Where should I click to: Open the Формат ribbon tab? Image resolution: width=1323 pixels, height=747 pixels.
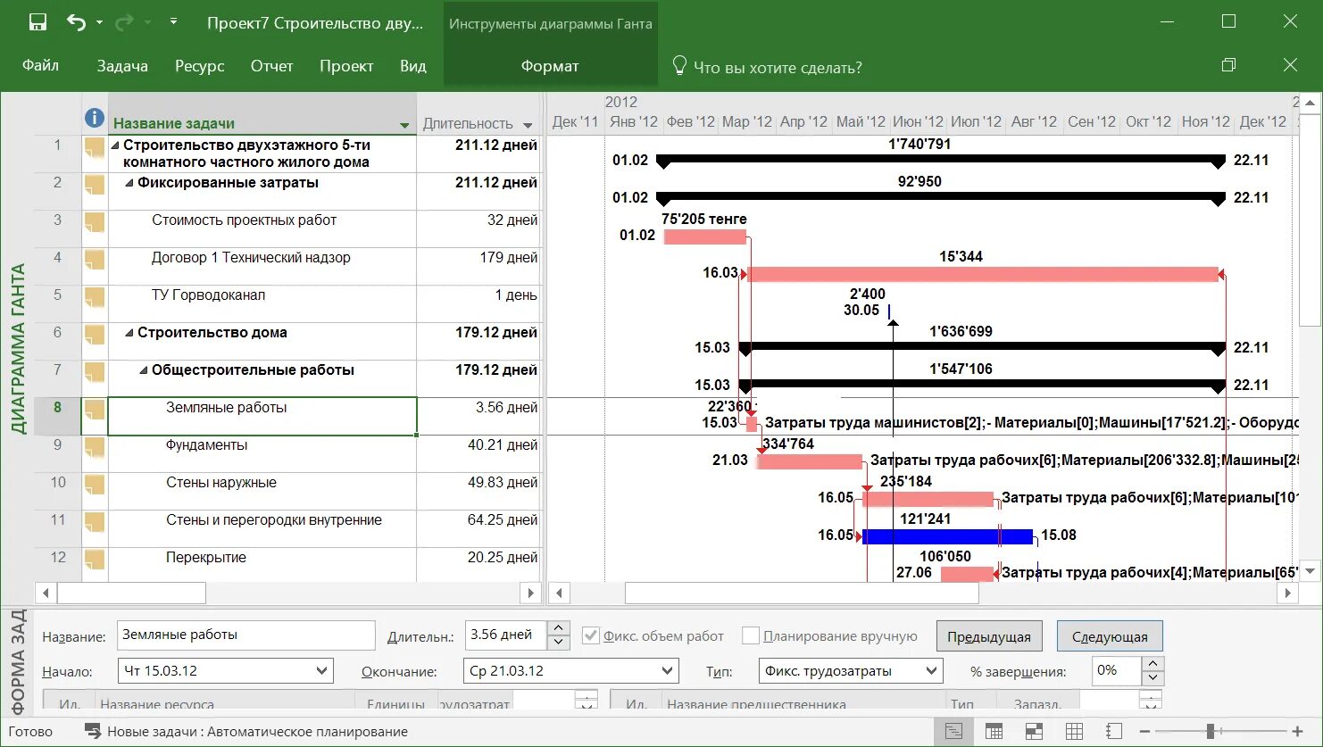pos(550,66)
